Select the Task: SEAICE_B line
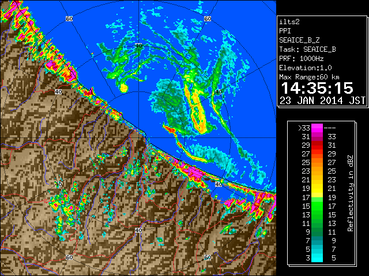 [307, 49]
